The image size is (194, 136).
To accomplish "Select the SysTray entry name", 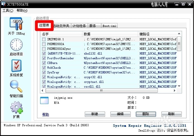I will [x=53, y=72].
